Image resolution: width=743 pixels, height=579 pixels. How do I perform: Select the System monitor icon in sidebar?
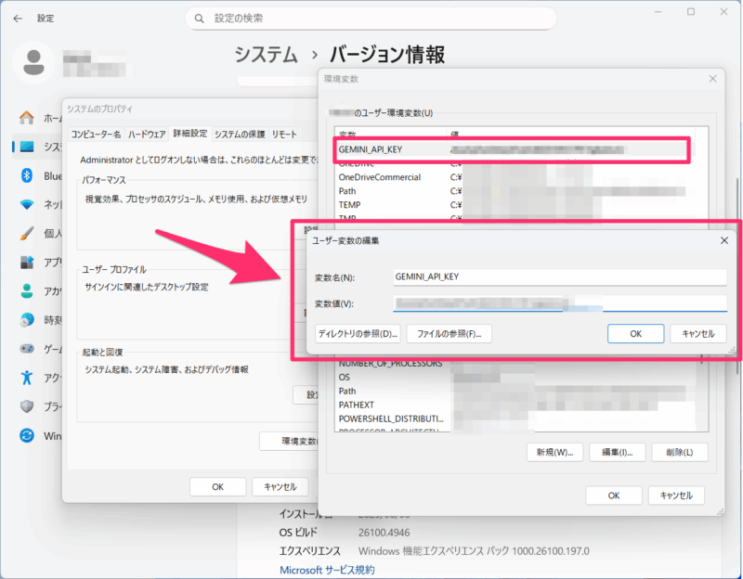click(27, 147)
